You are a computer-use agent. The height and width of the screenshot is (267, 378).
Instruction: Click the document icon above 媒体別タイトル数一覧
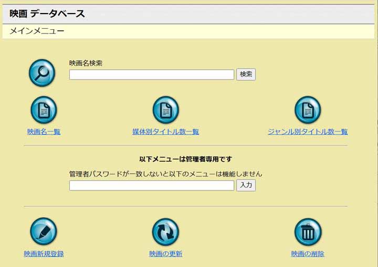click(x=166, y=110)
